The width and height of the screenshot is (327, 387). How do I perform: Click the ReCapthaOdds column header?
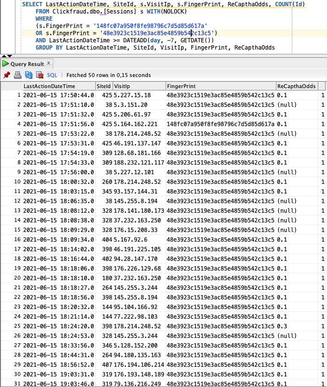pyautogui.click(x=297, y=86)
